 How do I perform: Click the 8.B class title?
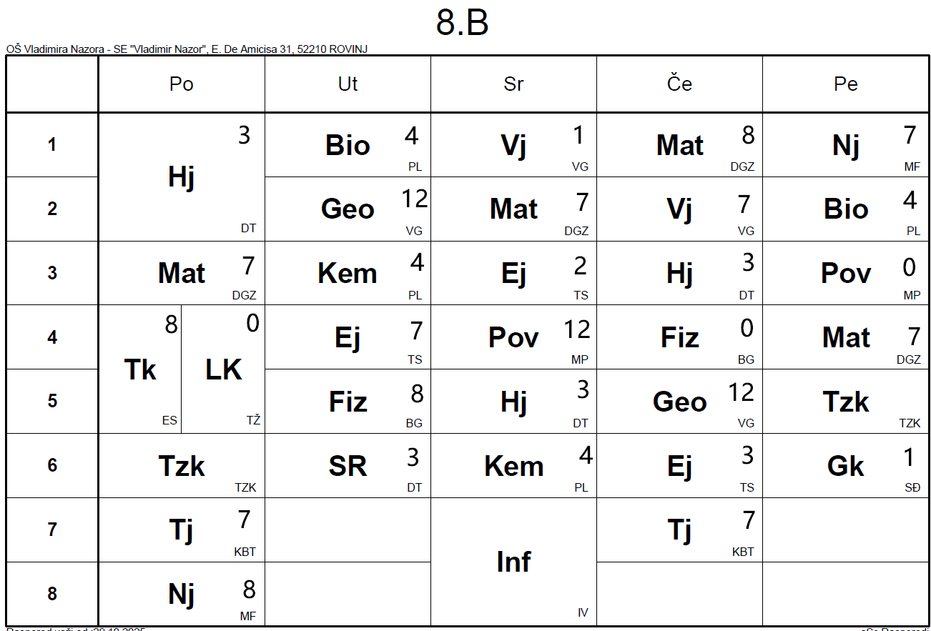[x=463, y=24]
